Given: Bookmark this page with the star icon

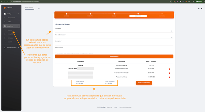Looking at the screenshot, I should pos(170,2).
